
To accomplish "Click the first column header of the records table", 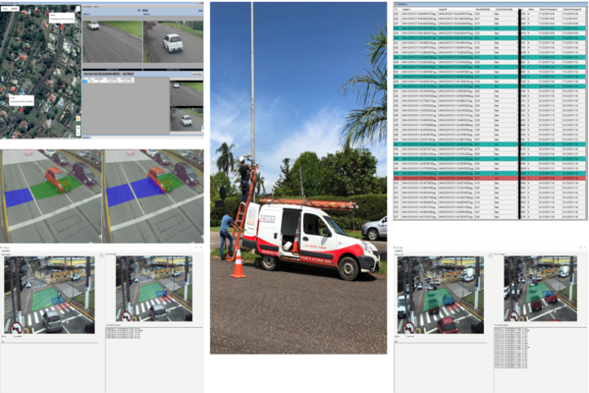I will point(398,11).
